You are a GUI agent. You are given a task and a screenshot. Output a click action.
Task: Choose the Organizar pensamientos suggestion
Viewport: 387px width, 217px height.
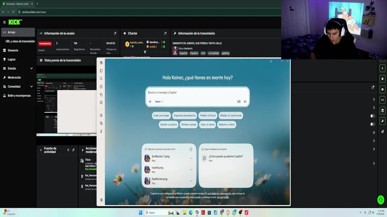point(185,115)
